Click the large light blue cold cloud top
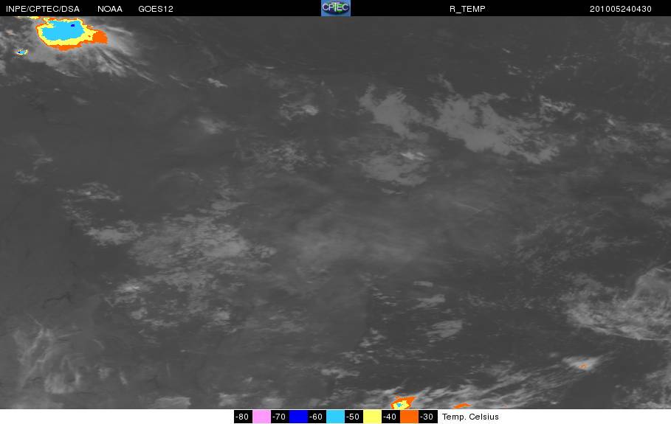The image size is (671, 424). [64, 31]
